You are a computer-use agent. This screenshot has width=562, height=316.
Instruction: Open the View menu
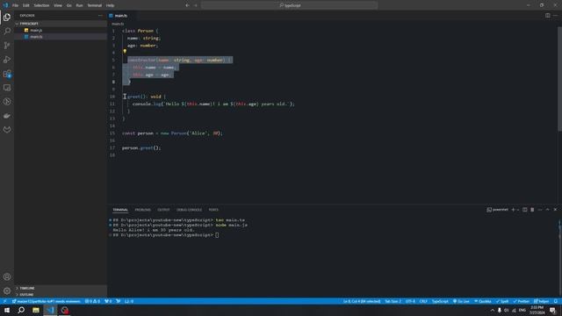pyautogui.click(x=58, y=5)
